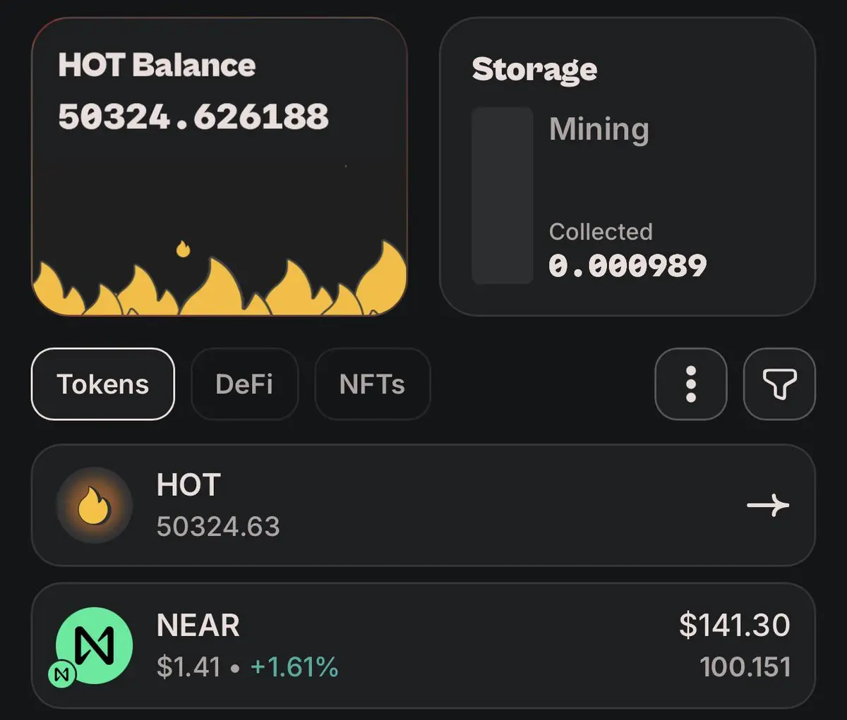
Task: Open the NFTs tab
Action: (x=372, y=384)
